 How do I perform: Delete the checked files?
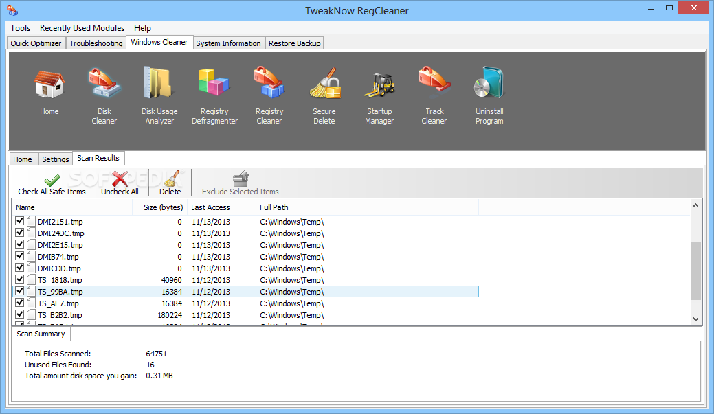[x=170, y=184]
